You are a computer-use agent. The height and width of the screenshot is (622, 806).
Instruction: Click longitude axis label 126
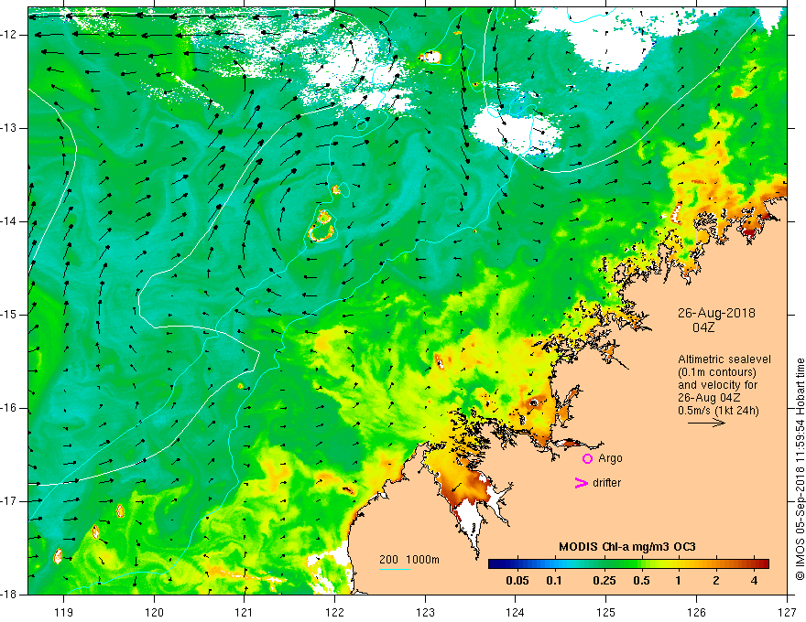tap(696, 612)
